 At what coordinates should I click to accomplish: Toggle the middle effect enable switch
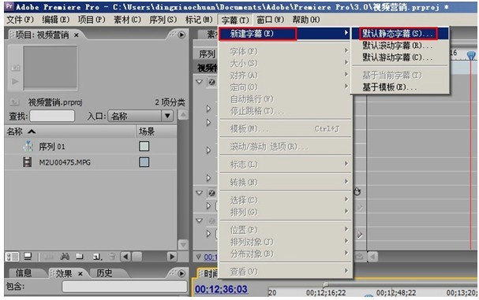[x=211, y=193]
